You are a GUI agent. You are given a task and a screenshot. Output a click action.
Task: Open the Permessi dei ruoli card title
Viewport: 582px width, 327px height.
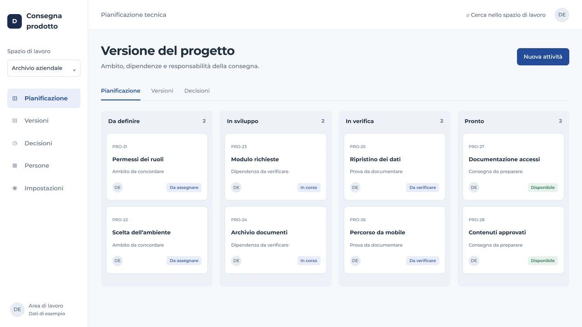pyautogui.click(x=138, y=159)
